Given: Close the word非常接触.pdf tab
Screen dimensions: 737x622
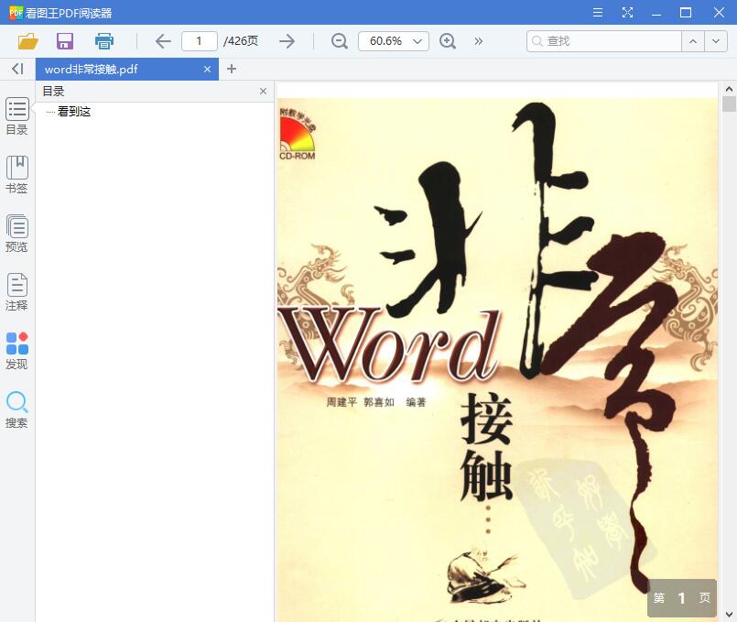Looking at the screenshot, I should [207, 69].
